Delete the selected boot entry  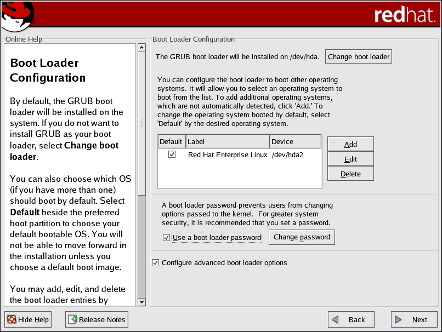350,174
